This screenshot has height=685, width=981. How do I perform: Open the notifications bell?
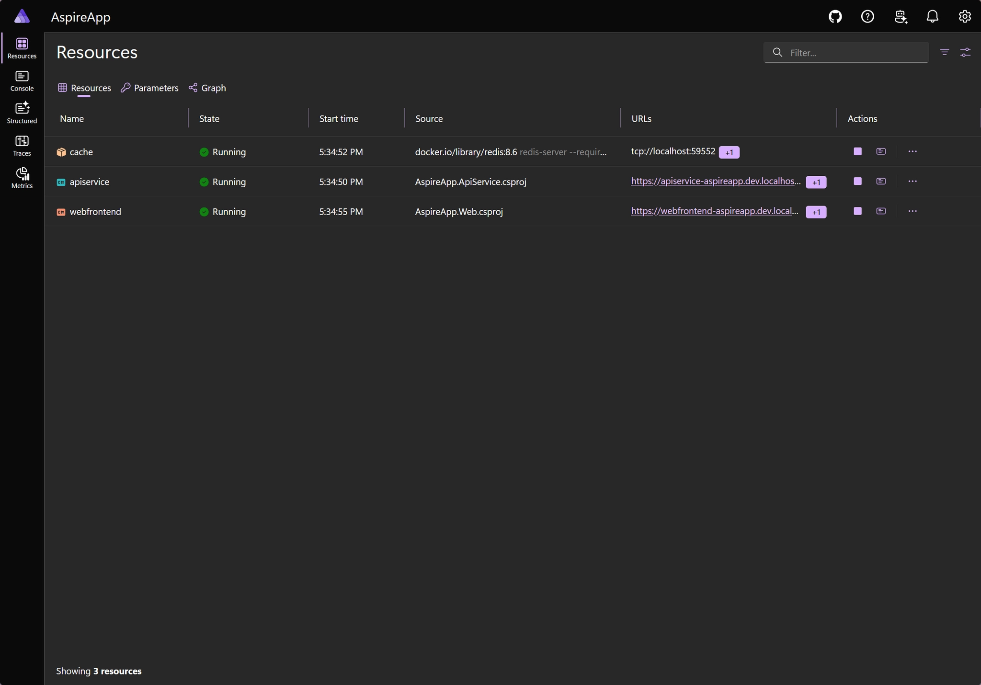[932, 17]
